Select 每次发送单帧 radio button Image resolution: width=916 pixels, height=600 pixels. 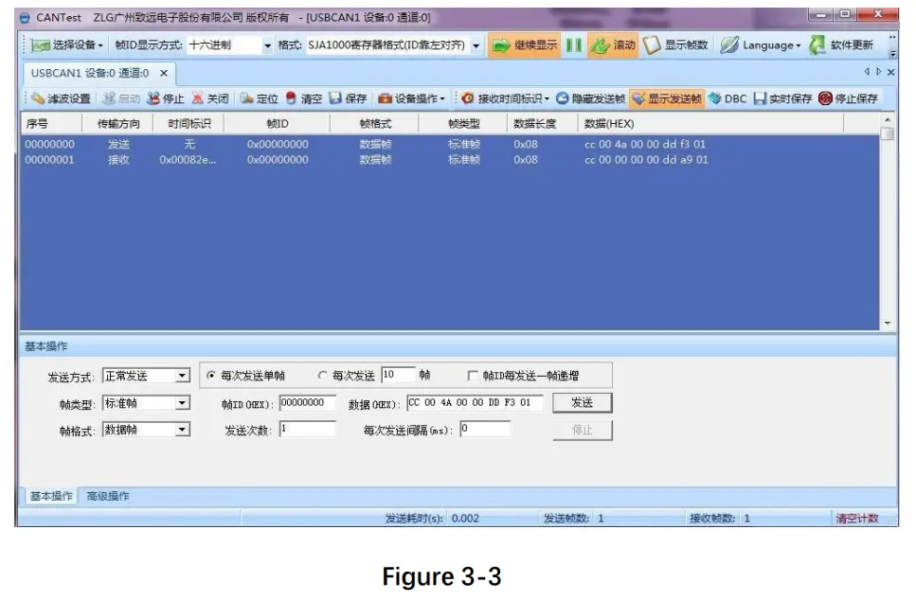211,376
